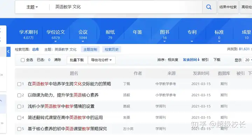Open source 小学教学参考
This screenshot has width=252, height=135.
166,95
